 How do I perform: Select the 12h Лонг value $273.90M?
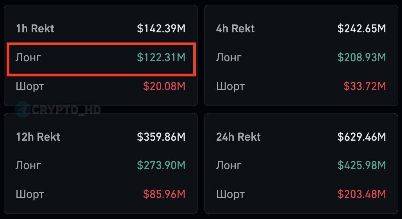pyautogui.click(x=161, y=165)
